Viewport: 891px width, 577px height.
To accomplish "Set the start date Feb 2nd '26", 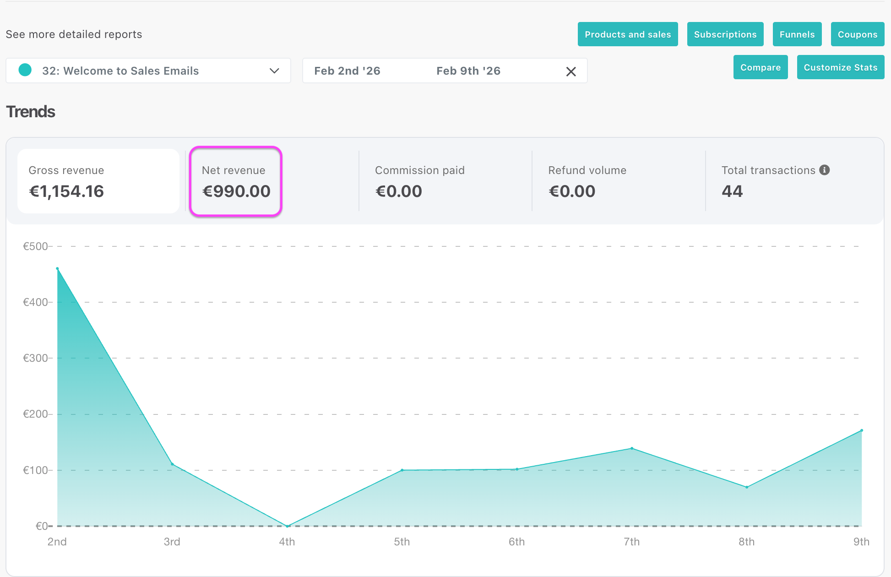I will click(x=347, y=71).
